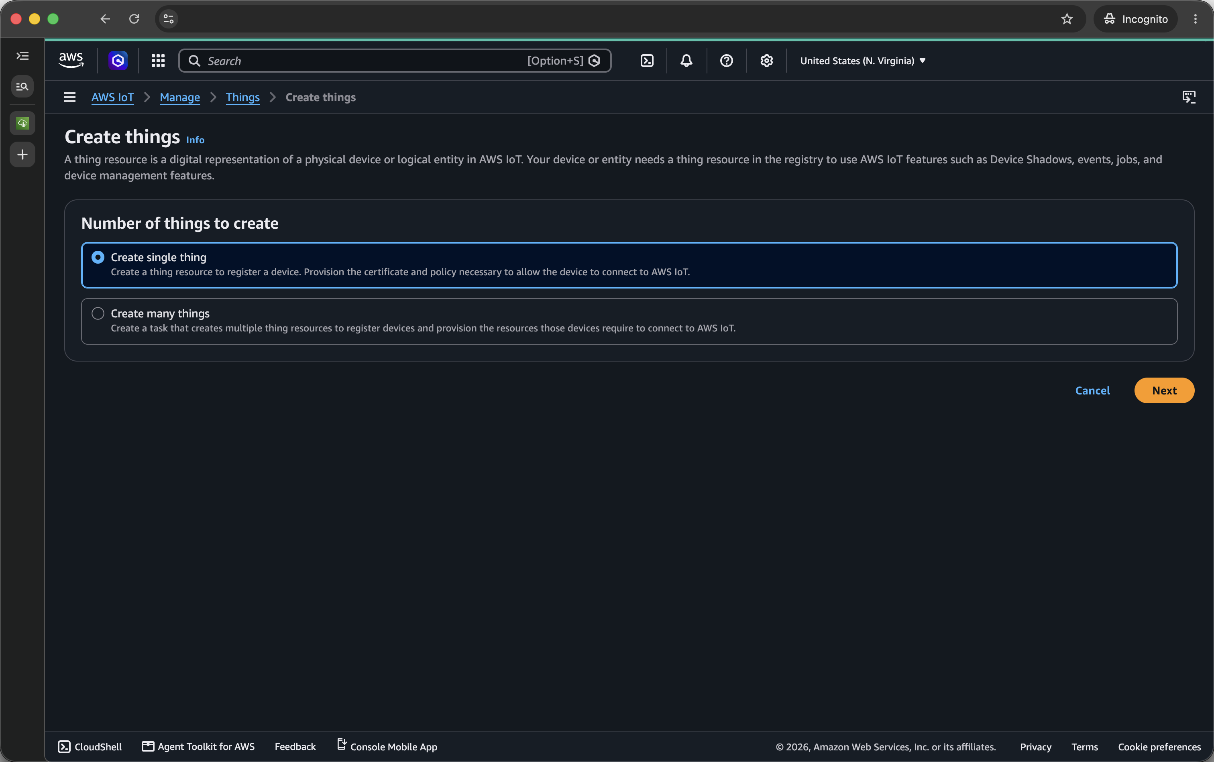The height and width of the screenshot is (762, 1214).
Task: Select the green IoT service sidebar icon
Action: (22, 123)
